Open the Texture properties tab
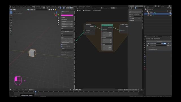The image size is (181, 102). click(145, 69)
